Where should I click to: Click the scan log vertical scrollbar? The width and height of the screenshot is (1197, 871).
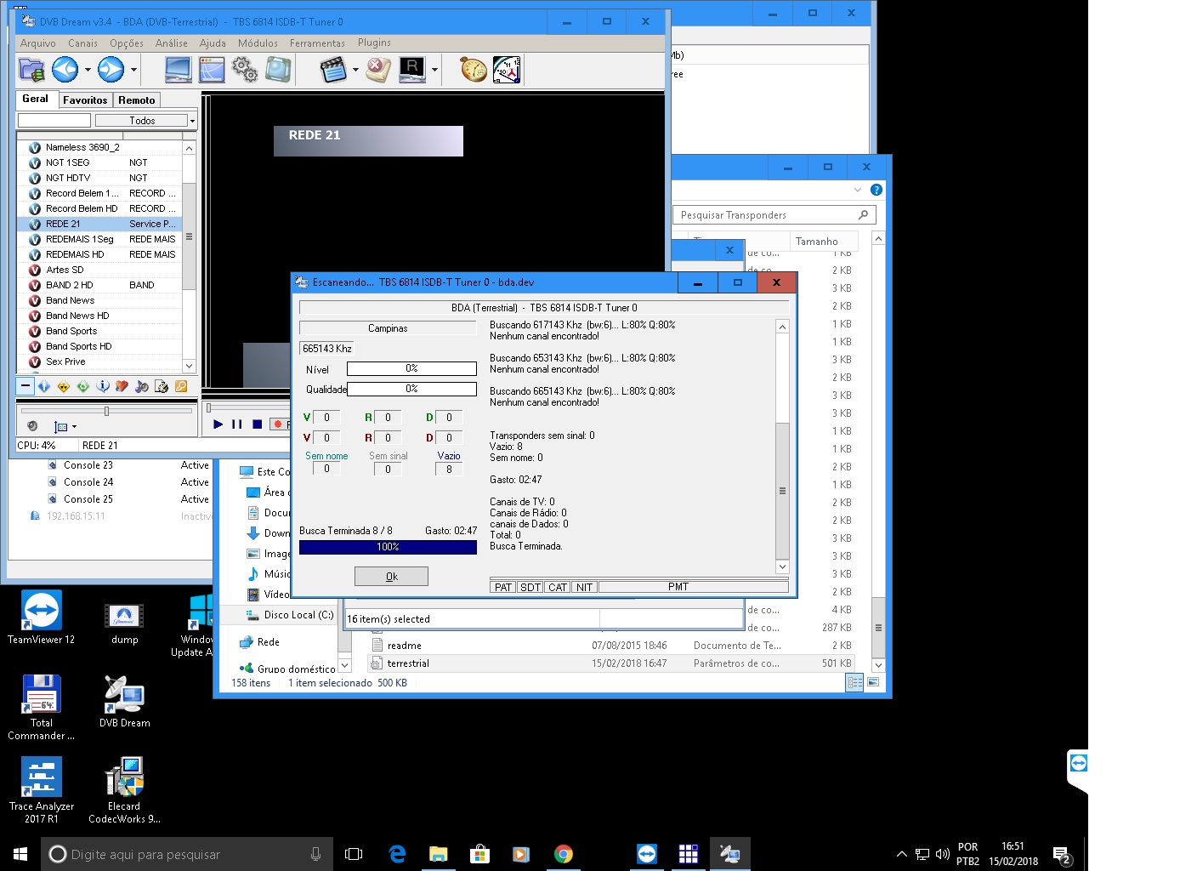point(782,447)
